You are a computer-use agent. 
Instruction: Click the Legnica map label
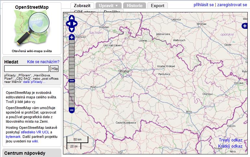pyautogui.click(x=176, y=19)
